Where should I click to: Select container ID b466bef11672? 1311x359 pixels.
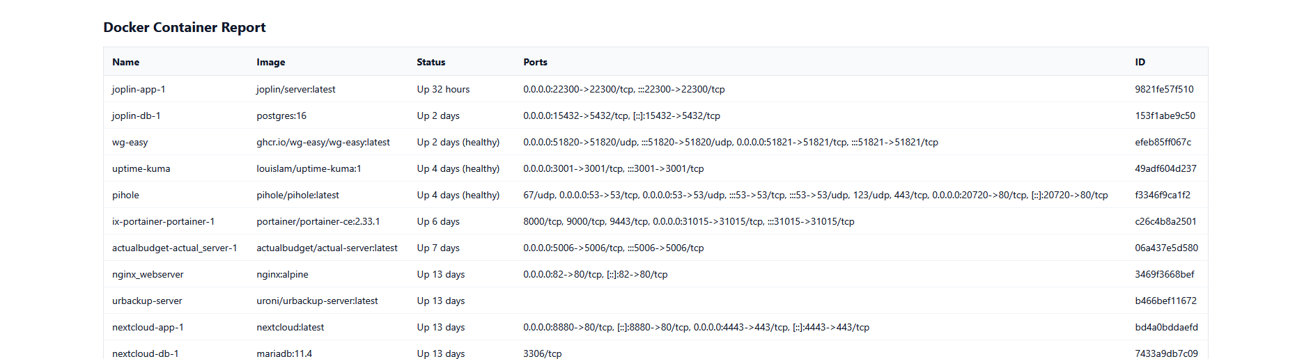point(1166,301)
